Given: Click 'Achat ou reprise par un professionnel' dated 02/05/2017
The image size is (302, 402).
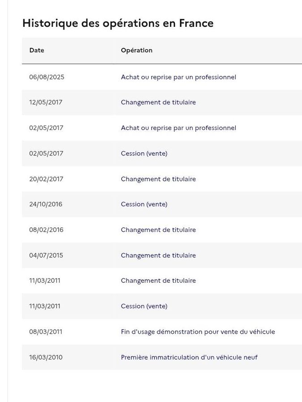Looking at the screenshot, I should tap(179, 128).
